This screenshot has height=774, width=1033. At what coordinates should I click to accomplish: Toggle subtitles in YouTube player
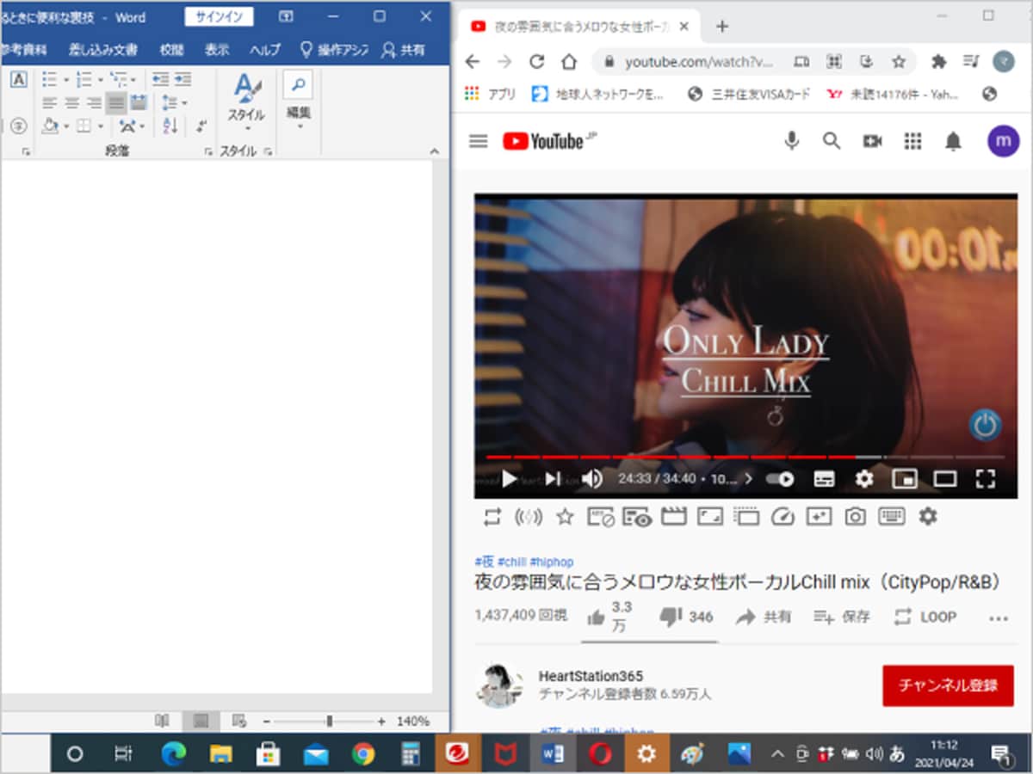coord(824,479)
